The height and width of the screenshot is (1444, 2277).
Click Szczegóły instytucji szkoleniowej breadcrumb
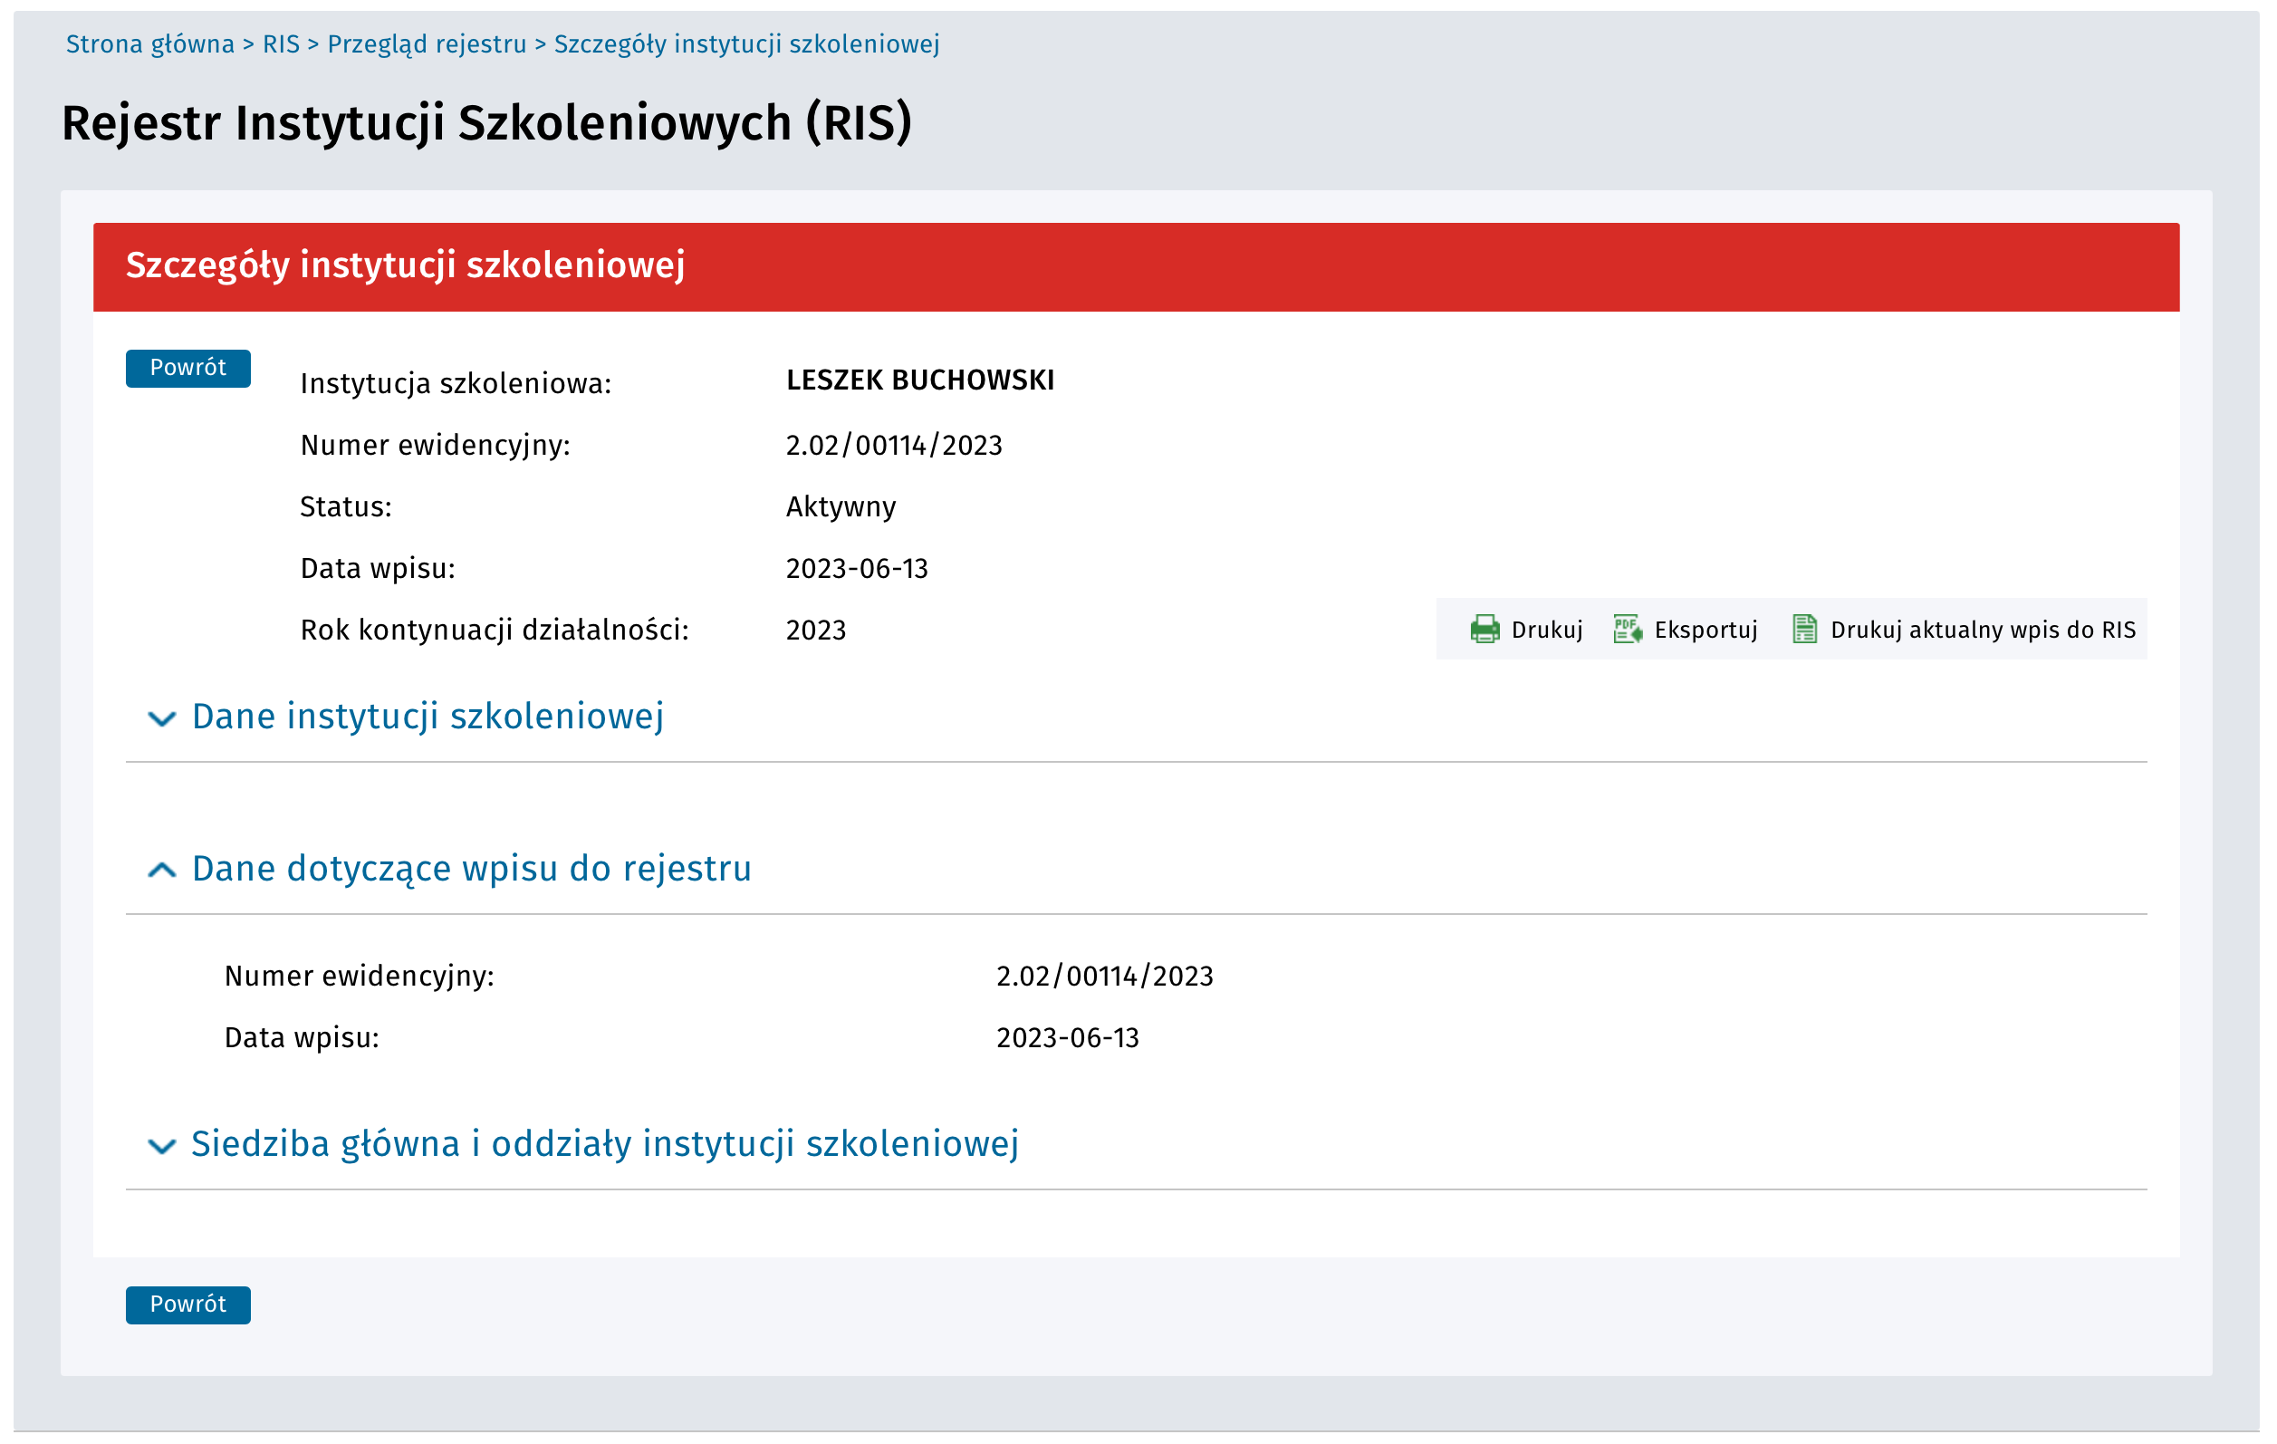pos(746,44)
